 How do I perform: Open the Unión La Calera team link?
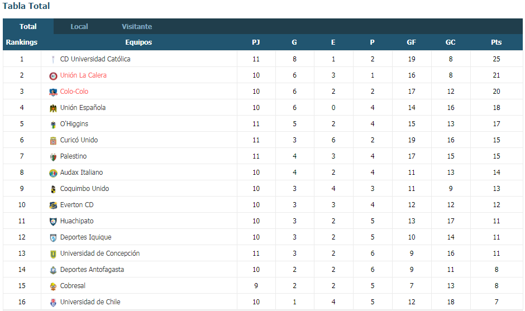[83, 75]
